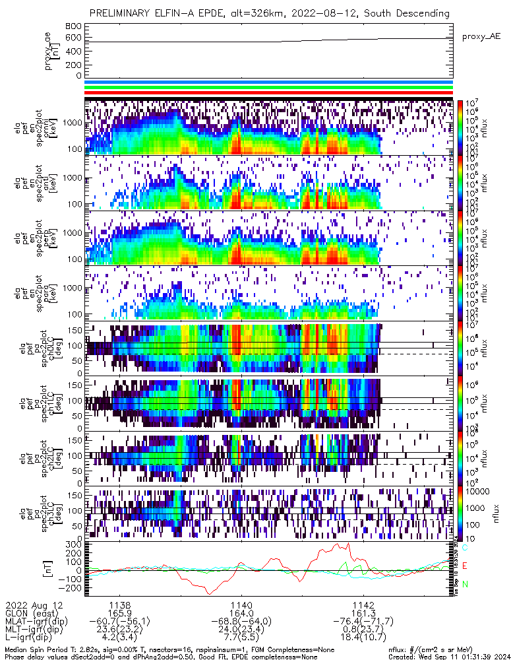Select the proxy_AE legend label

tap(481, 36)
